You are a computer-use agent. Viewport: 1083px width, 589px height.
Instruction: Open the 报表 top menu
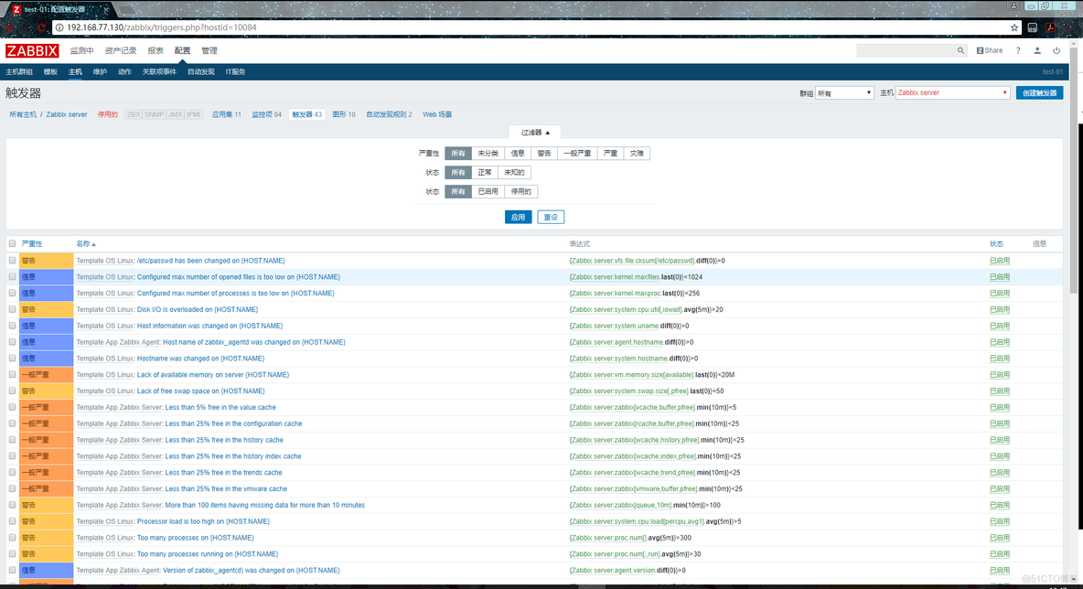coord(155,50)
